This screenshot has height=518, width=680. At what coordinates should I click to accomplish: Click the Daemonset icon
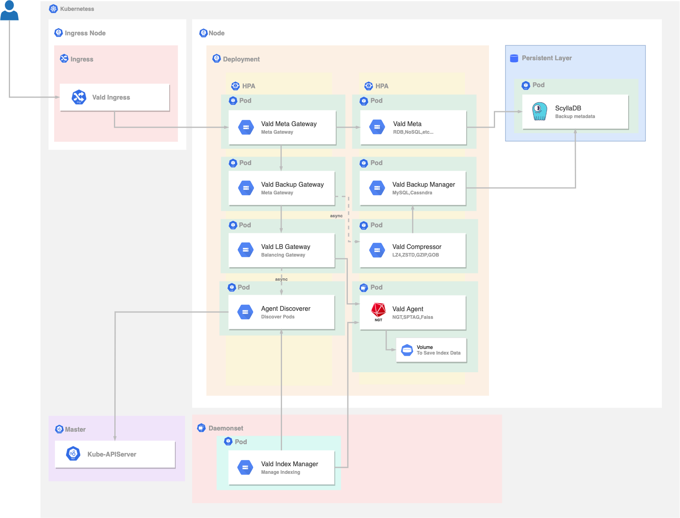(x=201, y=428)
